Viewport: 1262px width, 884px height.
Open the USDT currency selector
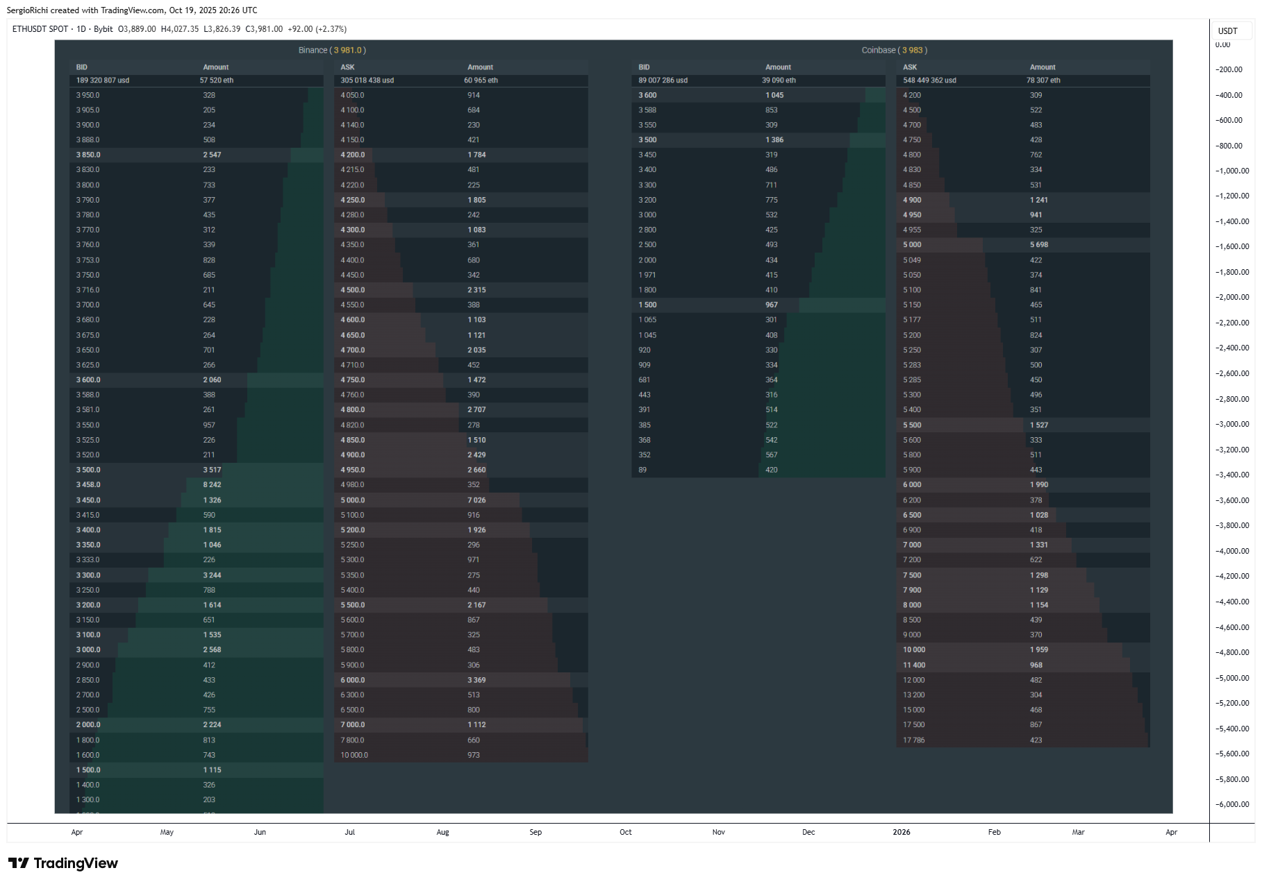coord(1228,31)
